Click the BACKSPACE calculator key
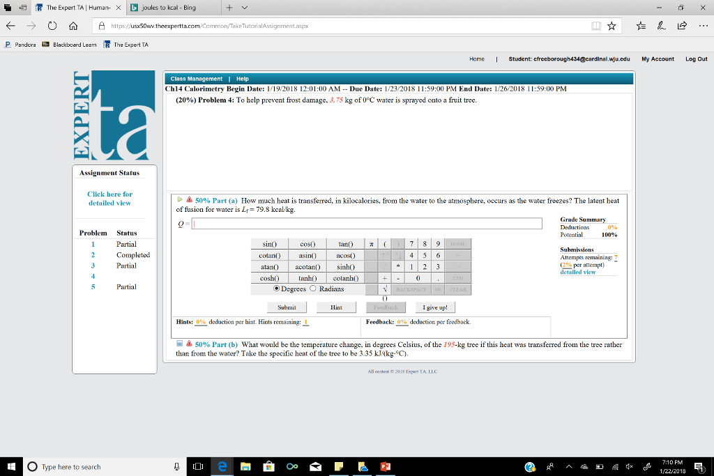714x476 pixels. (x=411, y=289)
